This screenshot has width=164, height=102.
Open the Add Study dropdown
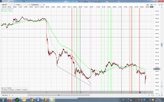point(6,95)
